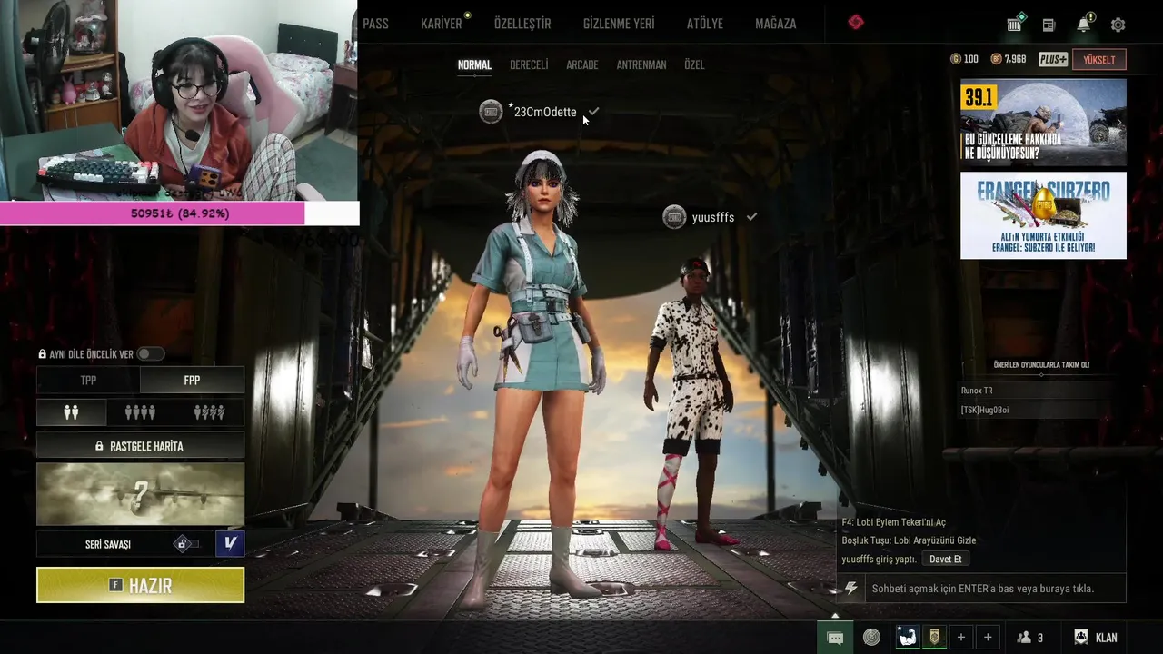Open the store crate icon in top bar
The width and height of the screenshot is (1163, 654).
point(1015,25)
